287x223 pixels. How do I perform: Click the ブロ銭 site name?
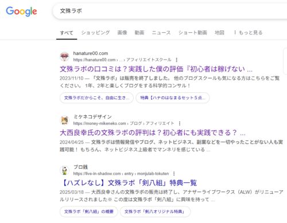coord(80,167)
